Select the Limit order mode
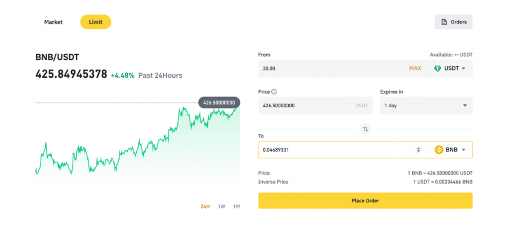The height and width of the screenshot is (238, 509). (x=95, y=22)
